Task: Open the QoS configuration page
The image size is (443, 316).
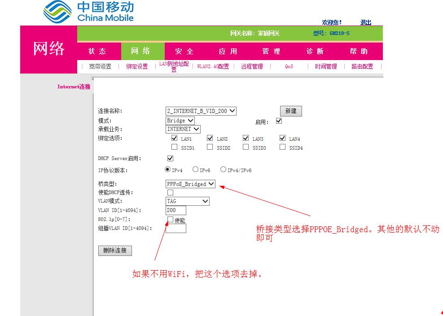Action: pyautogui.click(x=289, y=66)
